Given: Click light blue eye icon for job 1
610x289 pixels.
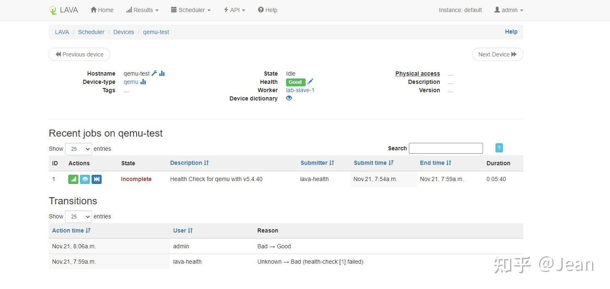Looking at the screenshot, I should pyautogui.click(x=85, y=179).
